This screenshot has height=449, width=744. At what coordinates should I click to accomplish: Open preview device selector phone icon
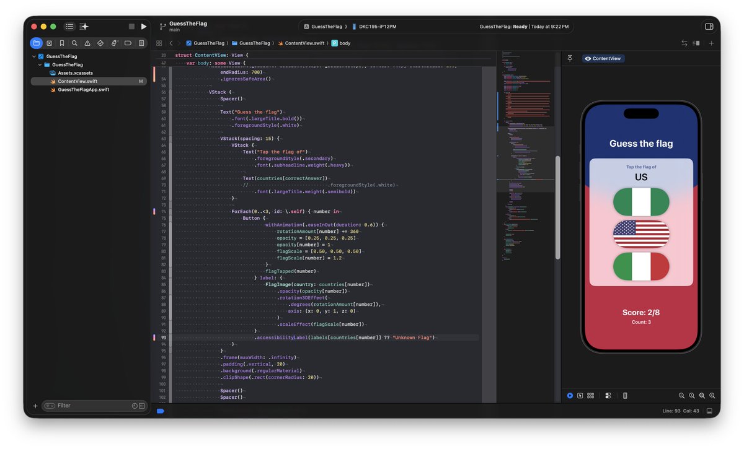[x=625, y=396]
